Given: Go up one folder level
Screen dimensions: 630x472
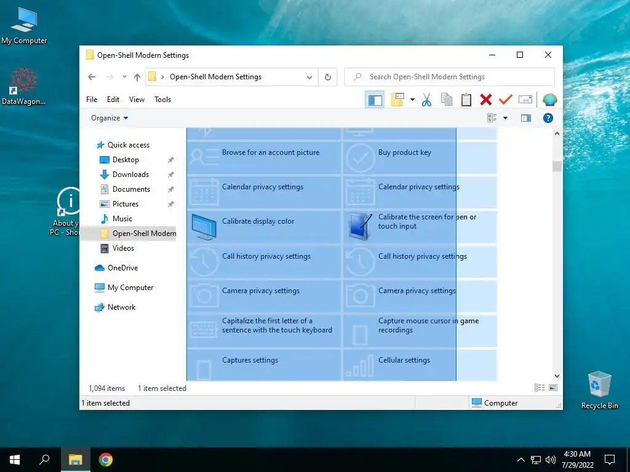Looking at the screenshot, I should click(137, 77).
